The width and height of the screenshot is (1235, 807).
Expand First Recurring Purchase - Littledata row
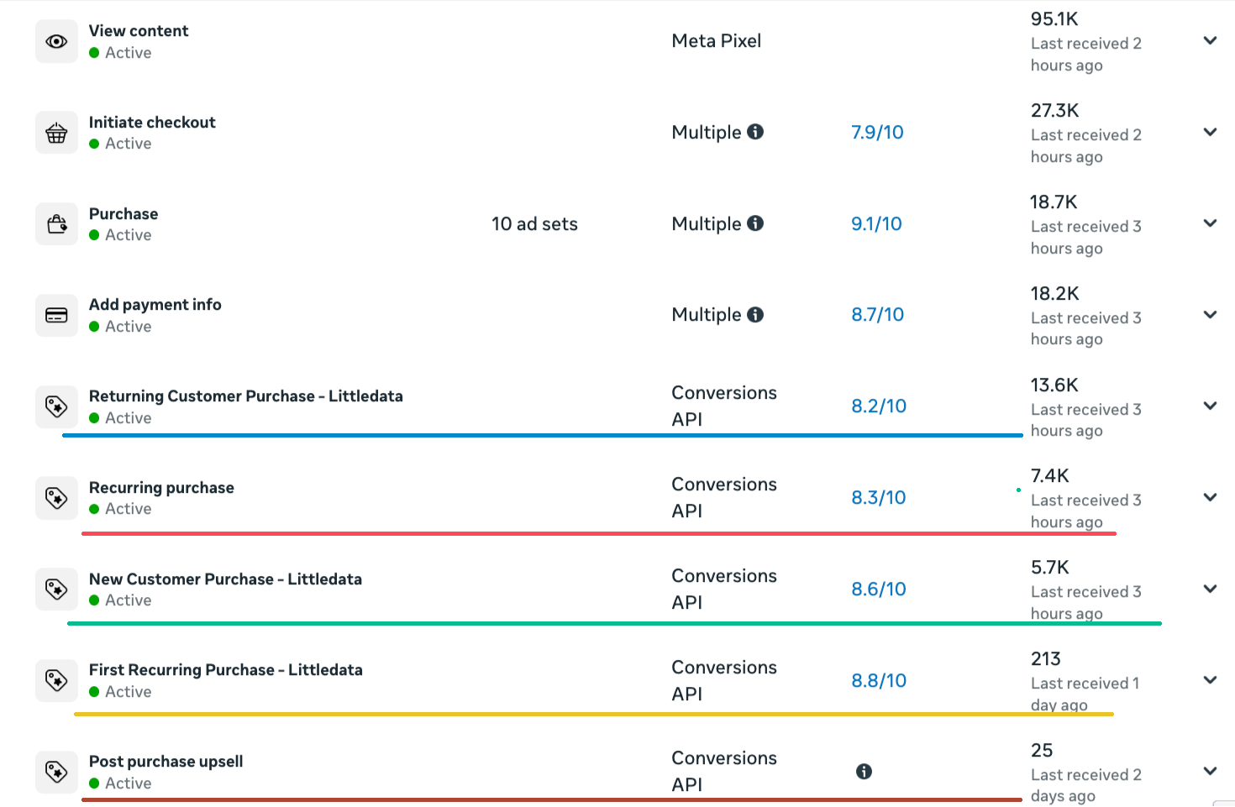1210,680
